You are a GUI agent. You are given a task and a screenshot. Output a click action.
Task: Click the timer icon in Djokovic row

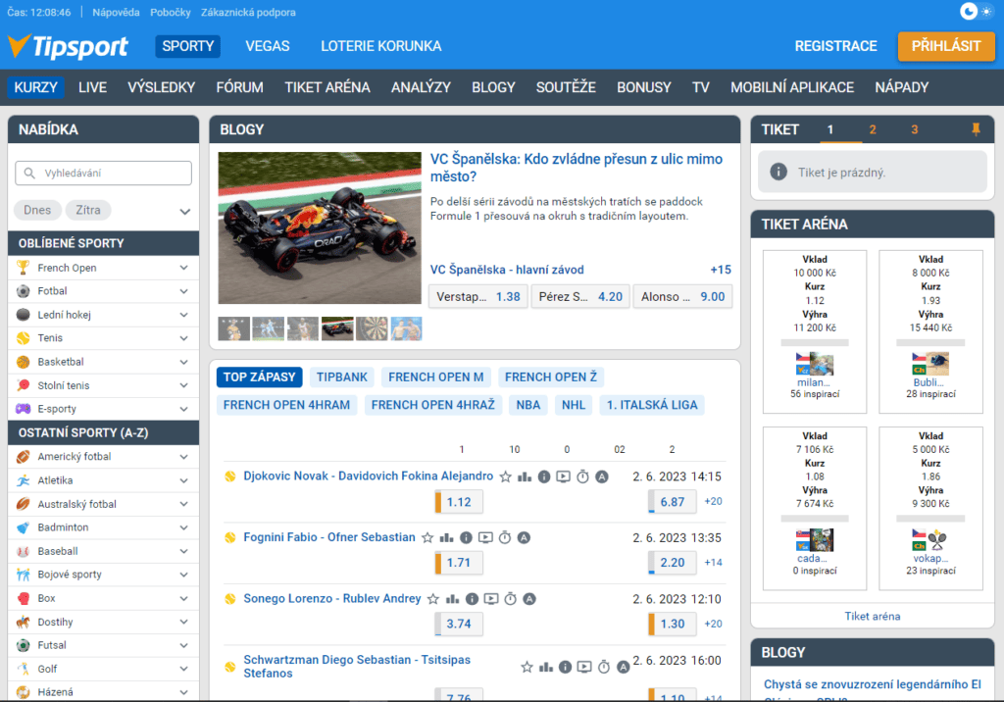point(582,476)
